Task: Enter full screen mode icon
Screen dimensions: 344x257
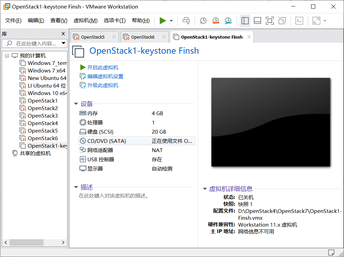Action: 270,21
